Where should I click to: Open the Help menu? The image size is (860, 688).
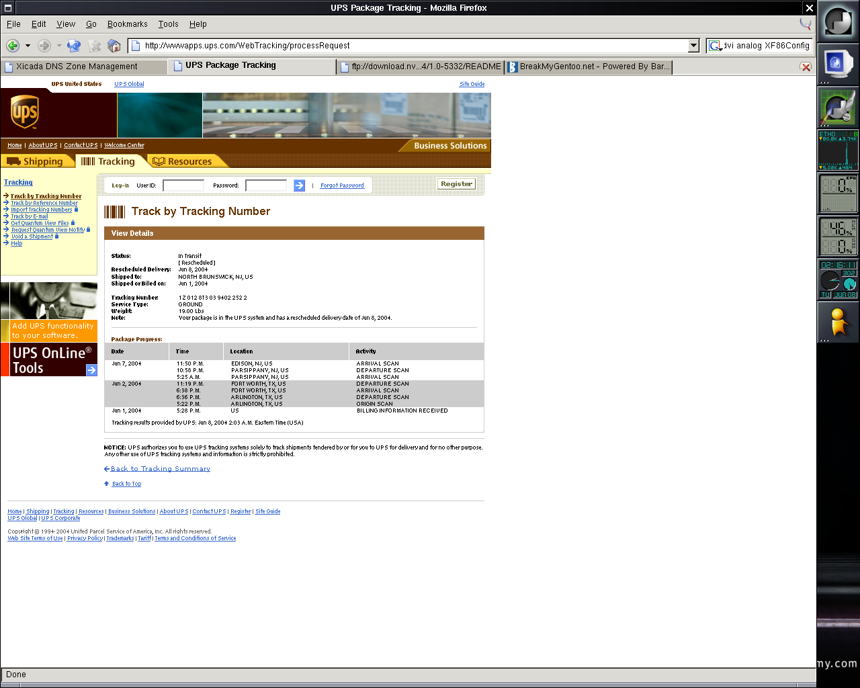point(198,24)
